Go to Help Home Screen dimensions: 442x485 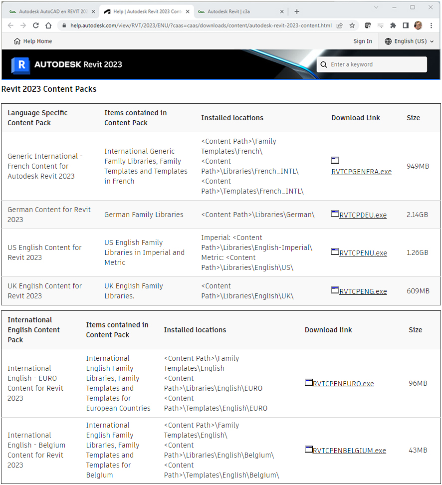tap(33, 41)
